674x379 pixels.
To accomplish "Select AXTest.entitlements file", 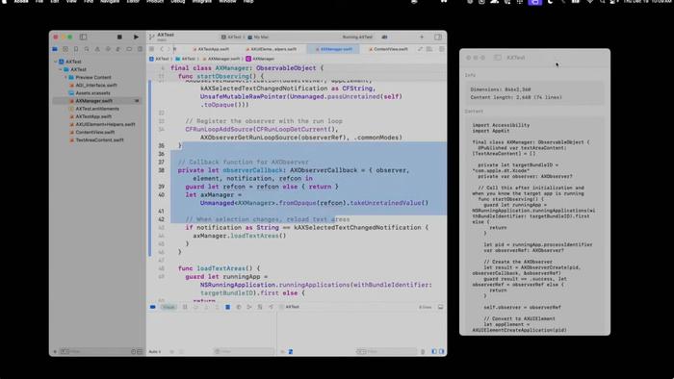I will pyautogui.click(x=97, y=109).
